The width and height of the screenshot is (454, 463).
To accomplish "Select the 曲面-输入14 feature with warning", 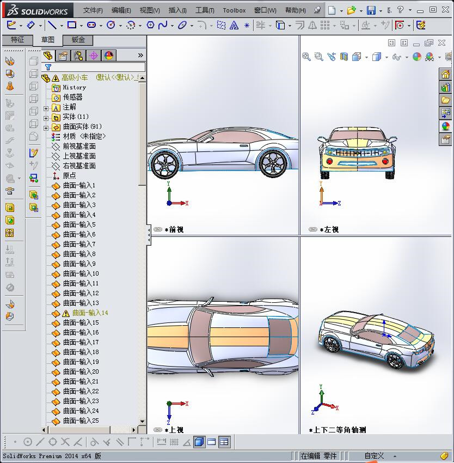I will (90, 313).
